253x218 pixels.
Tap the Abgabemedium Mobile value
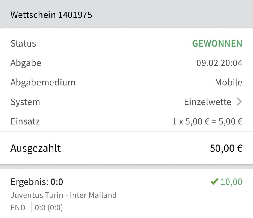tap(229, 83)
